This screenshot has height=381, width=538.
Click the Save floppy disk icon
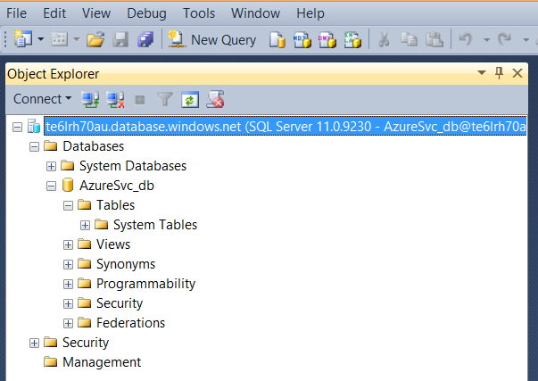click(120, 39)
